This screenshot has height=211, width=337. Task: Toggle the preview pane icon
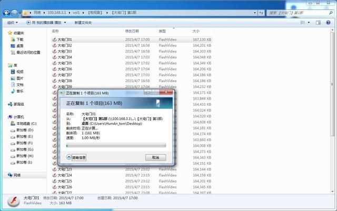318,23
